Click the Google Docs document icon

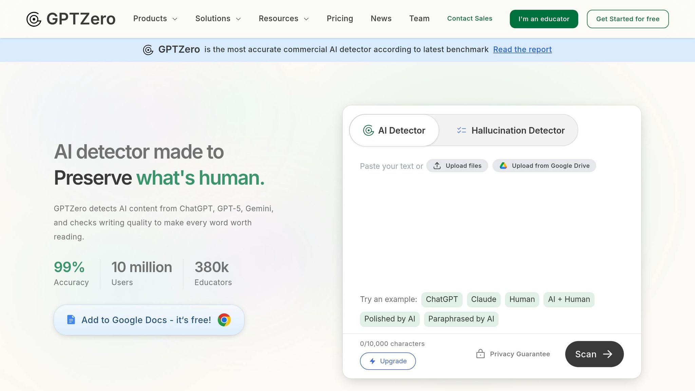pos(71,319)
